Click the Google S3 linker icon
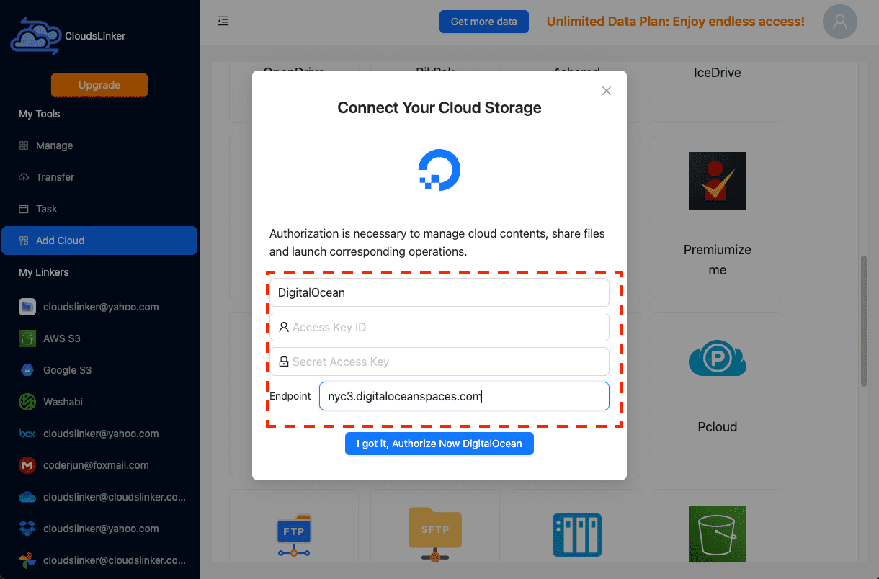This screenshot has width=879, height=579. coord(27,370)
